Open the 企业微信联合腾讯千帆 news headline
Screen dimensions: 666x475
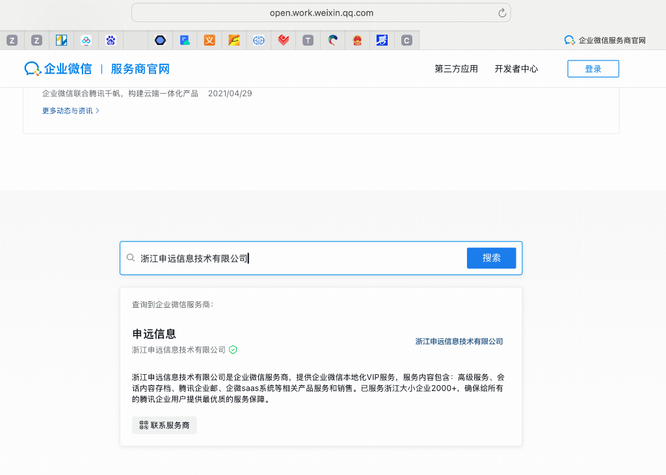pos(120,94)
